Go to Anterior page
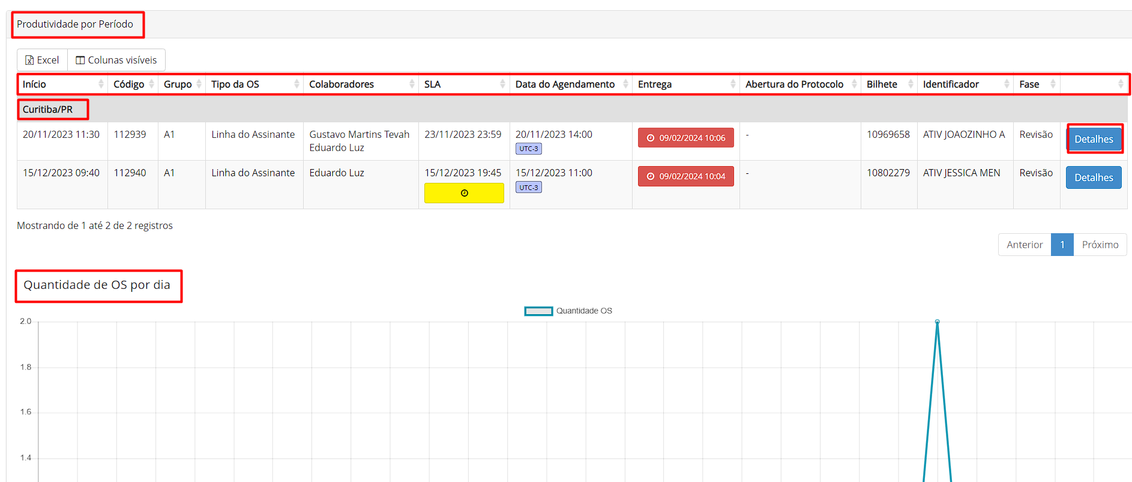This screenshot has height=482, width=1132. 1024,245
